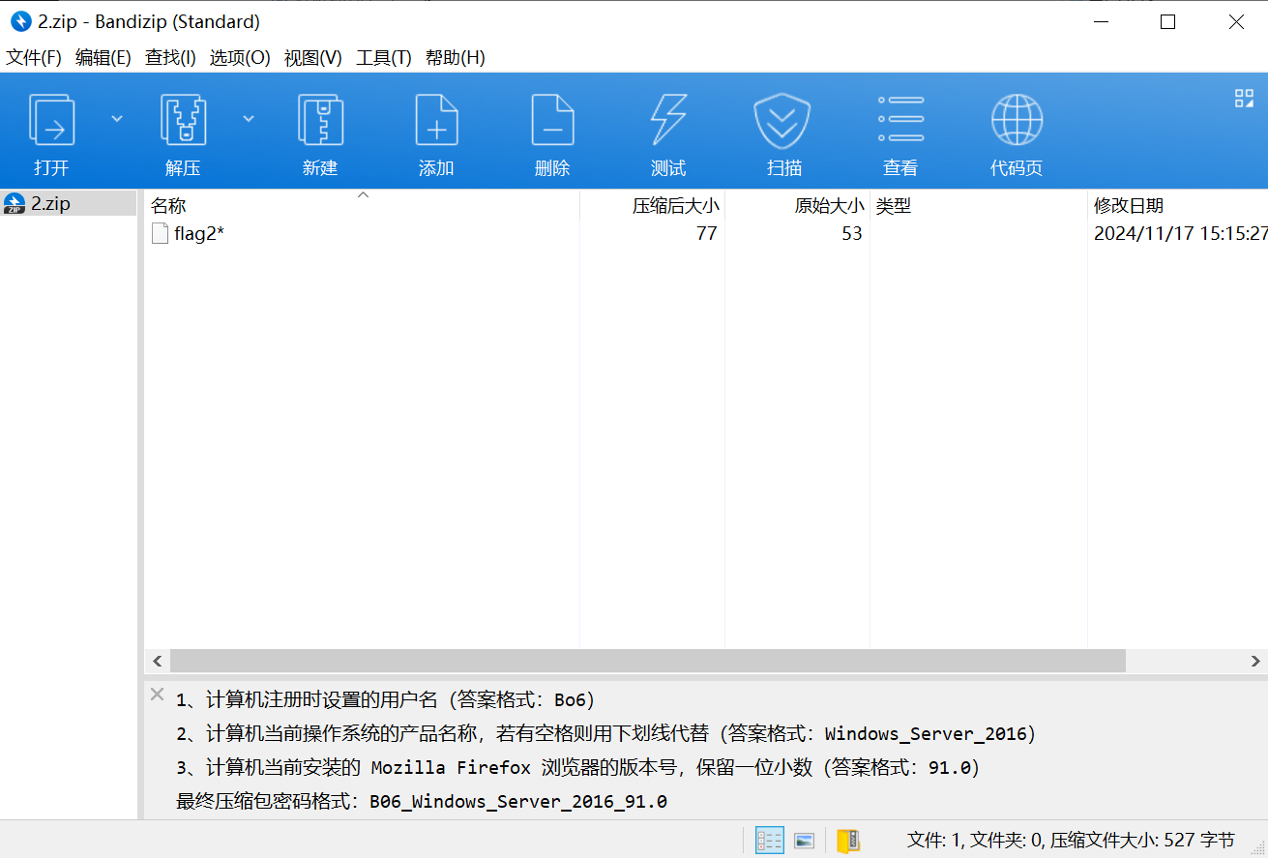The height and width of the screenshot is (858, 1268).
Task: Switch to details list view in status bar
Action: tap(769, 840)
